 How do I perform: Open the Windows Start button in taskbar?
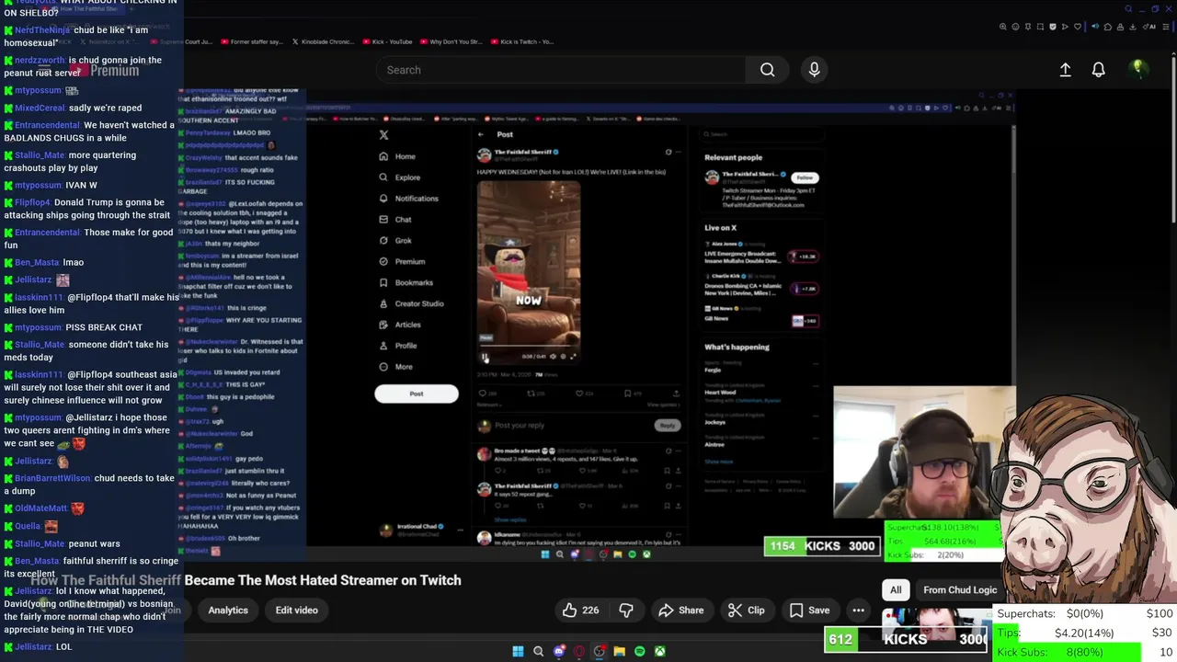point(518,652)
